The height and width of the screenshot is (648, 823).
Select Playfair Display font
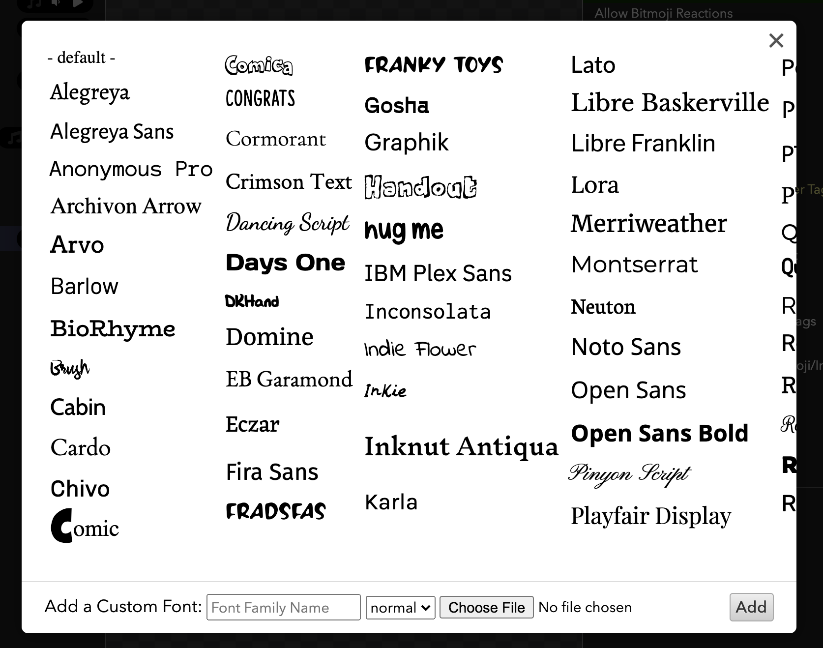pos(651,516)
